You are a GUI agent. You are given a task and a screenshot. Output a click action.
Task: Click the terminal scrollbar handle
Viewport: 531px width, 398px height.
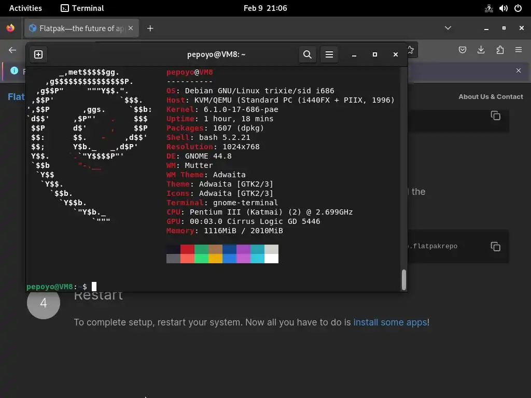coord(403,279)
